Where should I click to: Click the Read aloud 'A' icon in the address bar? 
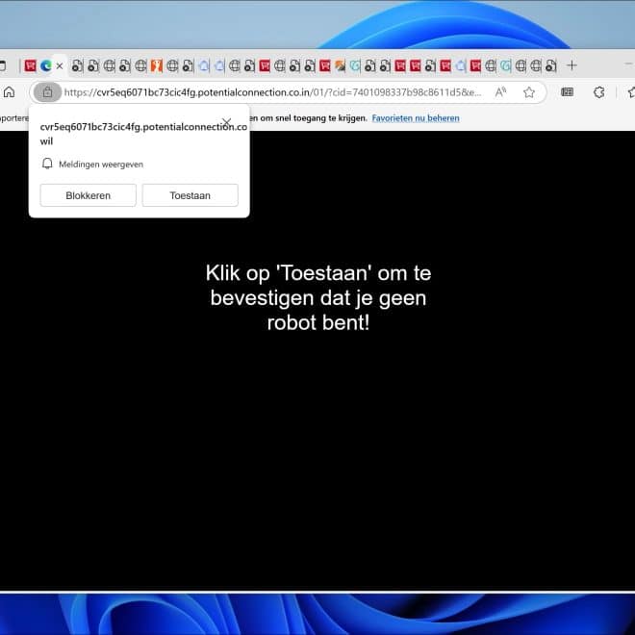pyautogui.click(x=500, y=92)
